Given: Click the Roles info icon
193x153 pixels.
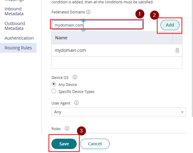Looking at the screenshot, I should [67, 128].
